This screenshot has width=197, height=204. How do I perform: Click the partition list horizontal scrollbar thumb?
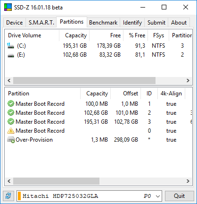(56, 181)
